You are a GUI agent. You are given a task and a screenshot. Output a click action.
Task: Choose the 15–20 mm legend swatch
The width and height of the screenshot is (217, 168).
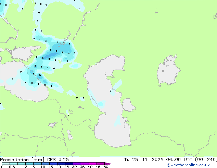tap(53, 164)
